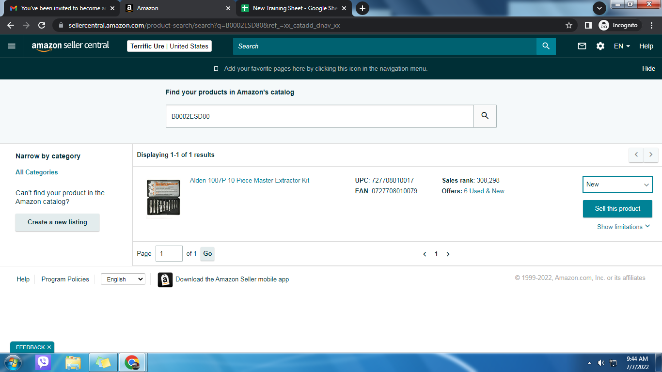Open File Explorer from the taskbar
662x372 pixels.
pos(73,362)
